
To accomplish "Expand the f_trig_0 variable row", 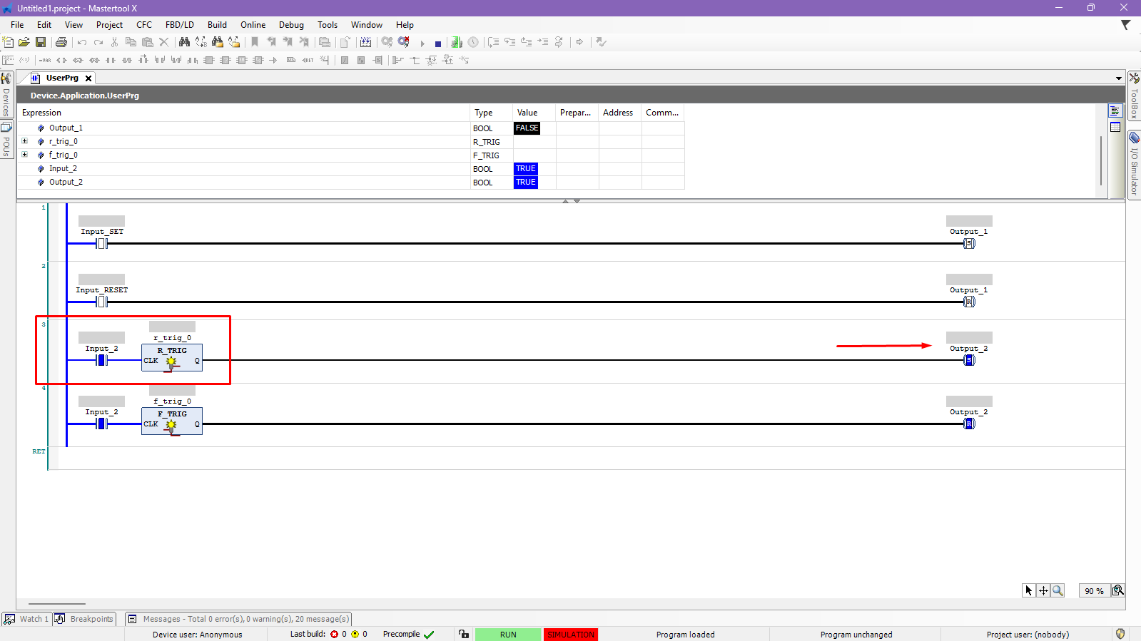I will tap(24, 155).
